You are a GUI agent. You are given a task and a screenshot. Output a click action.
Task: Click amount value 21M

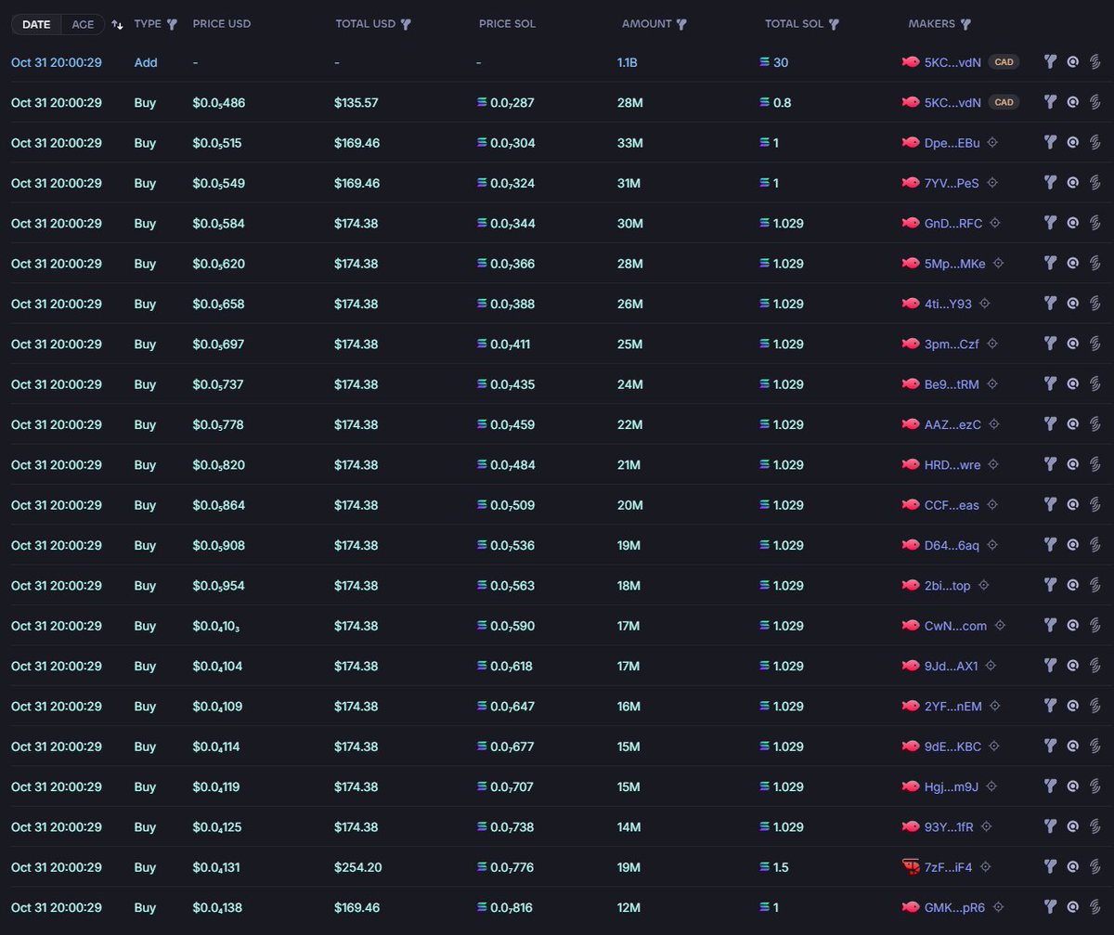tap(629, 464)
